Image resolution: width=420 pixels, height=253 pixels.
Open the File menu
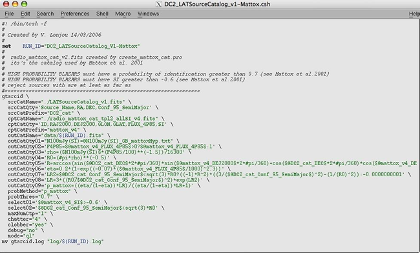[x=9, y=14]
